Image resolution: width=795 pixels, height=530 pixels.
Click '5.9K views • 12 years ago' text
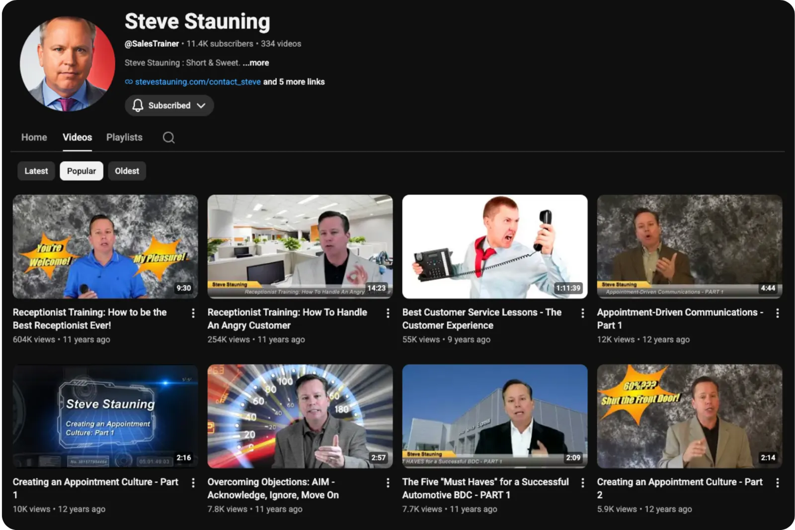point(644,509)
